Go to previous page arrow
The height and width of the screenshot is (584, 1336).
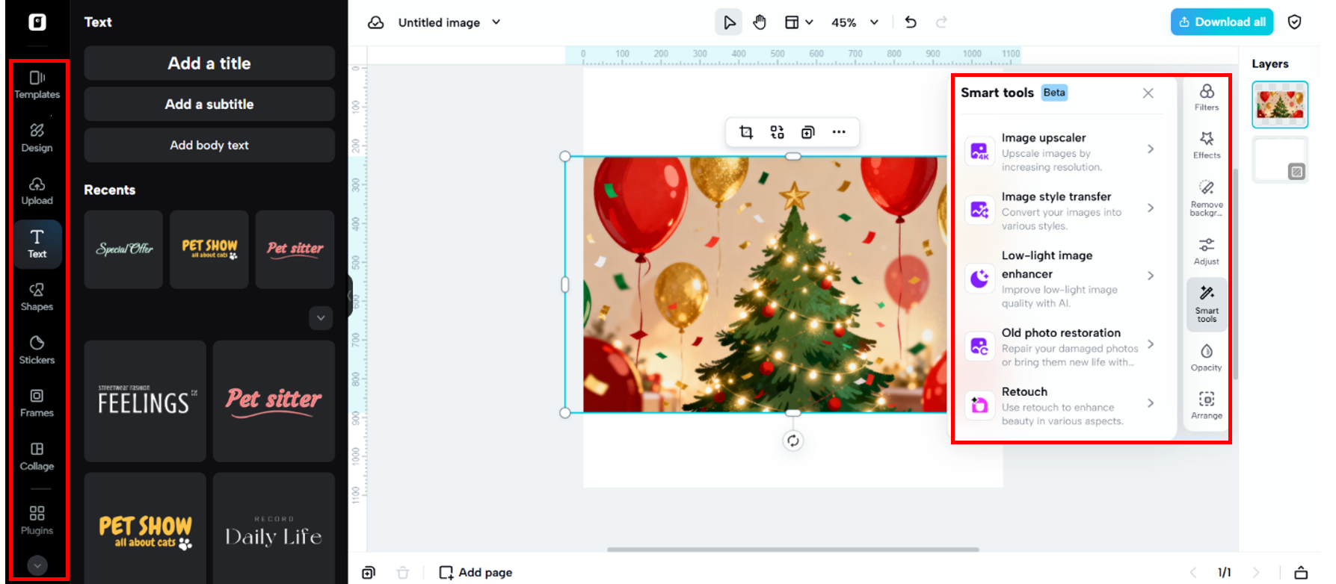(x=1194, y=573)
